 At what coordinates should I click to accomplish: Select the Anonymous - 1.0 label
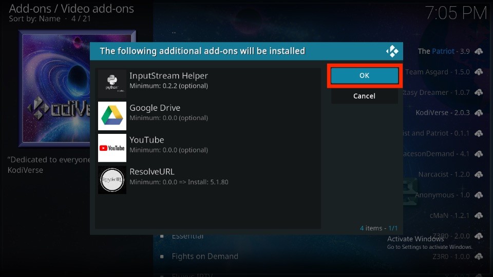click(442, 195)
